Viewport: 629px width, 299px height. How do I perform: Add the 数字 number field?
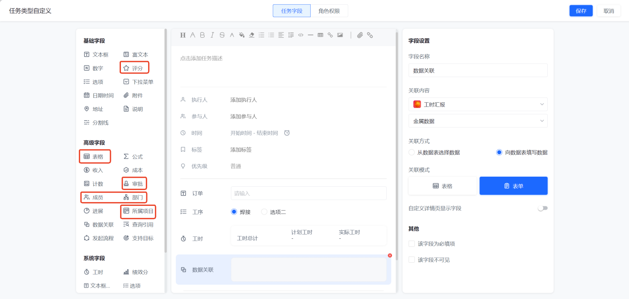pyautogui.click(x=94, y=68)
